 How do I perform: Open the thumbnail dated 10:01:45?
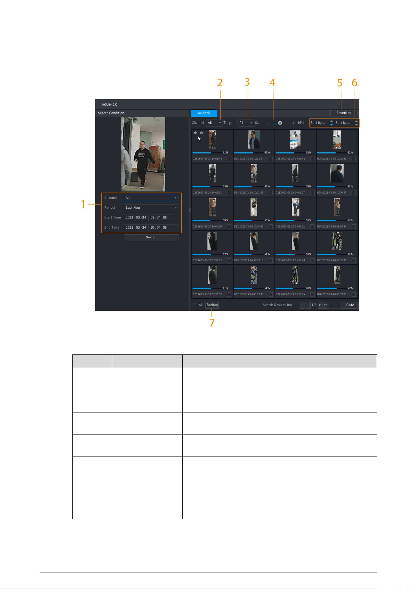(x=254, y=174)
